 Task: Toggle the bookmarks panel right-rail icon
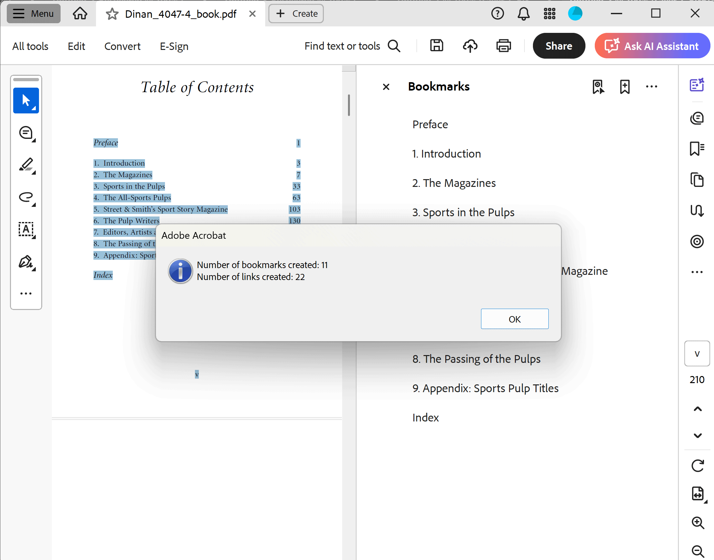click(x=697, y=149)
